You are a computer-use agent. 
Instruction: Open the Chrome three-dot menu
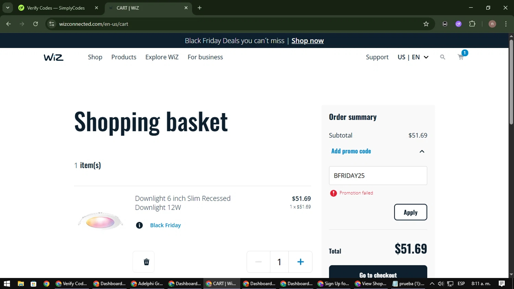[506, 24]
